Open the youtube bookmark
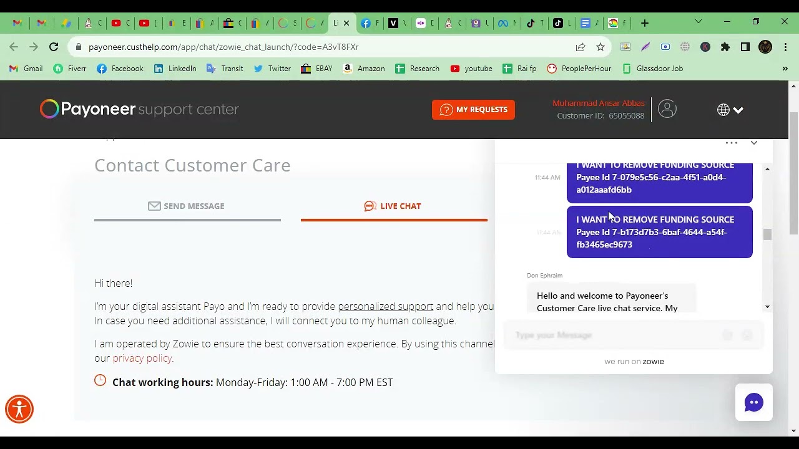799x449 pixels. click(471, 69)
